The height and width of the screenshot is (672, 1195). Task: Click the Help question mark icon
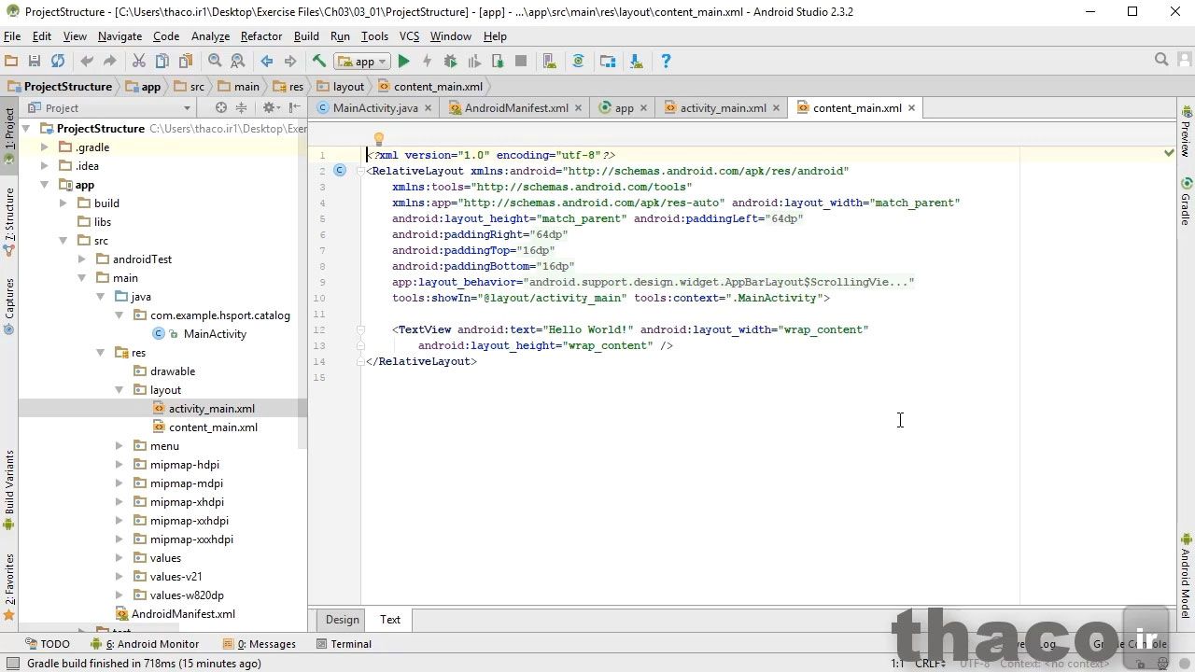666,61
